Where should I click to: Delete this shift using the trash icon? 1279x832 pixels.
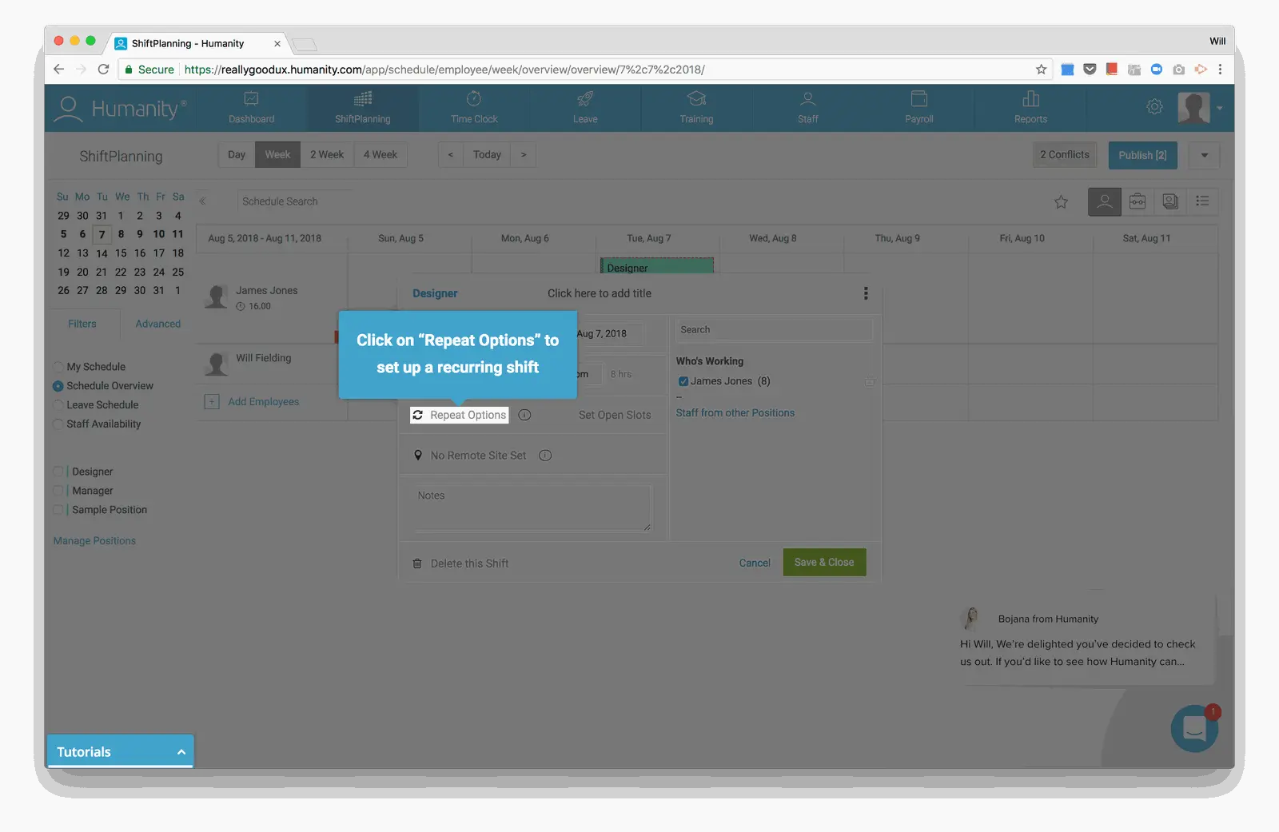pyautogui.click(x=417, y=563)
